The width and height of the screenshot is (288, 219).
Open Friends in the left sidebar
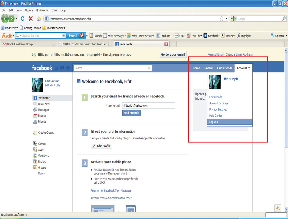click(x=40, y=122)
